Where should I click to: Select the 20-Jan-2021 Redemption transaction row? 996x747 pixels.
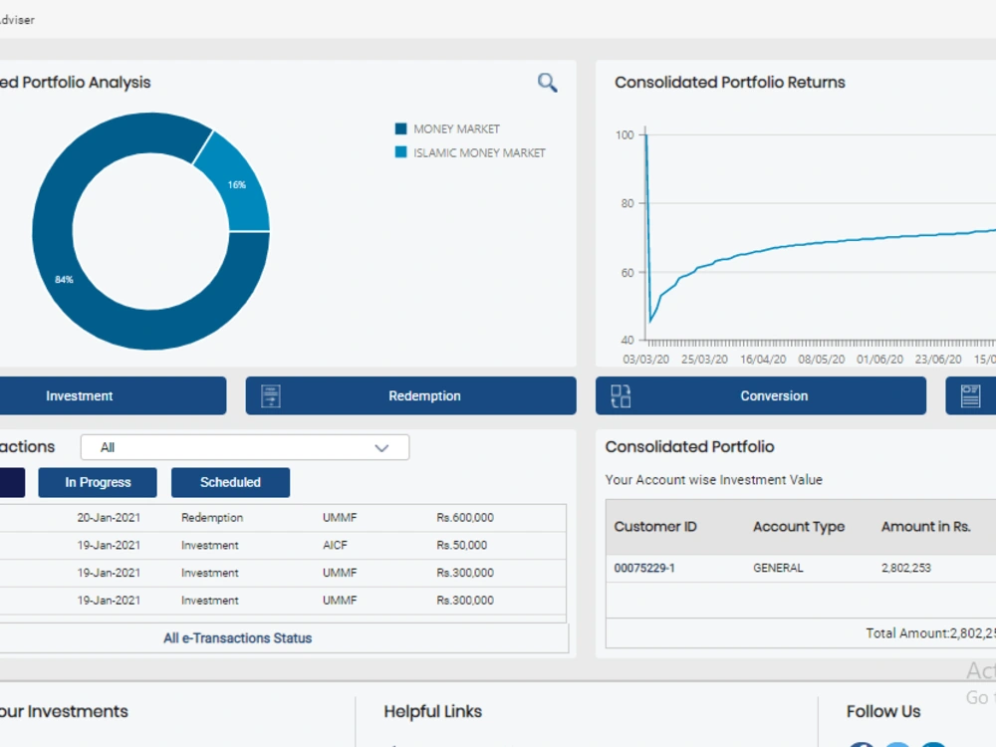pyautogui.click(x=283, y=518)
